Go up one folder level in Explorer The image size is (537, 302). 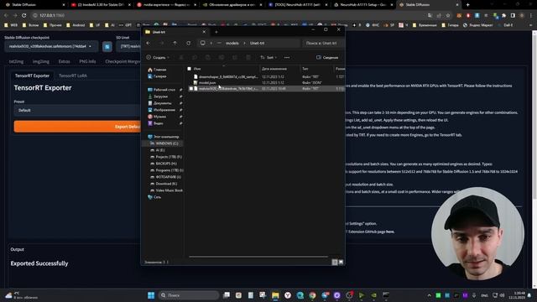click(175, 43)
